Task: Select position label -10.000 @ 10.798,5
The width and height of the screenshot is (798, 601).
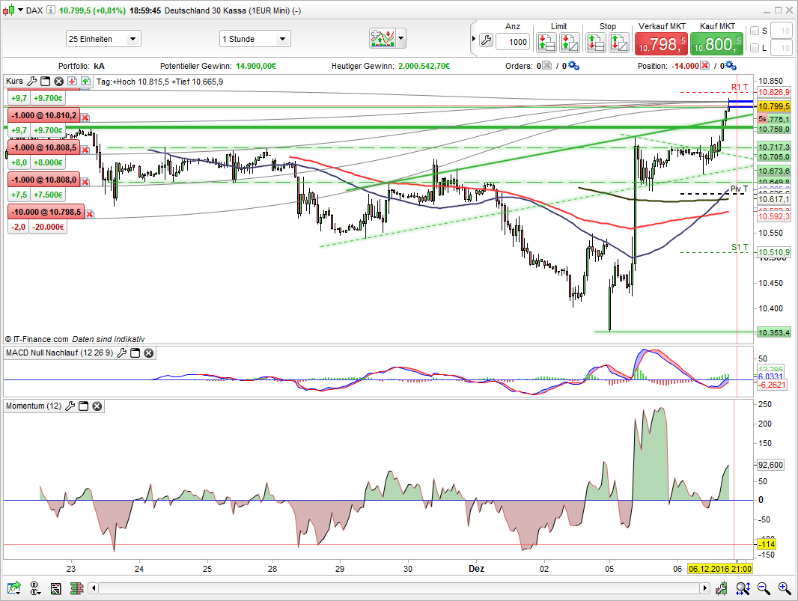Action: pyautogui.click(x=46, y=213)
